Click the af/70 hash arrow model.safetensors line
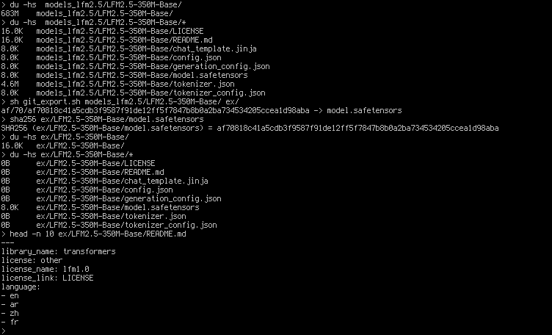The height and width of the screenshot is (335, 552). point(201,110)
